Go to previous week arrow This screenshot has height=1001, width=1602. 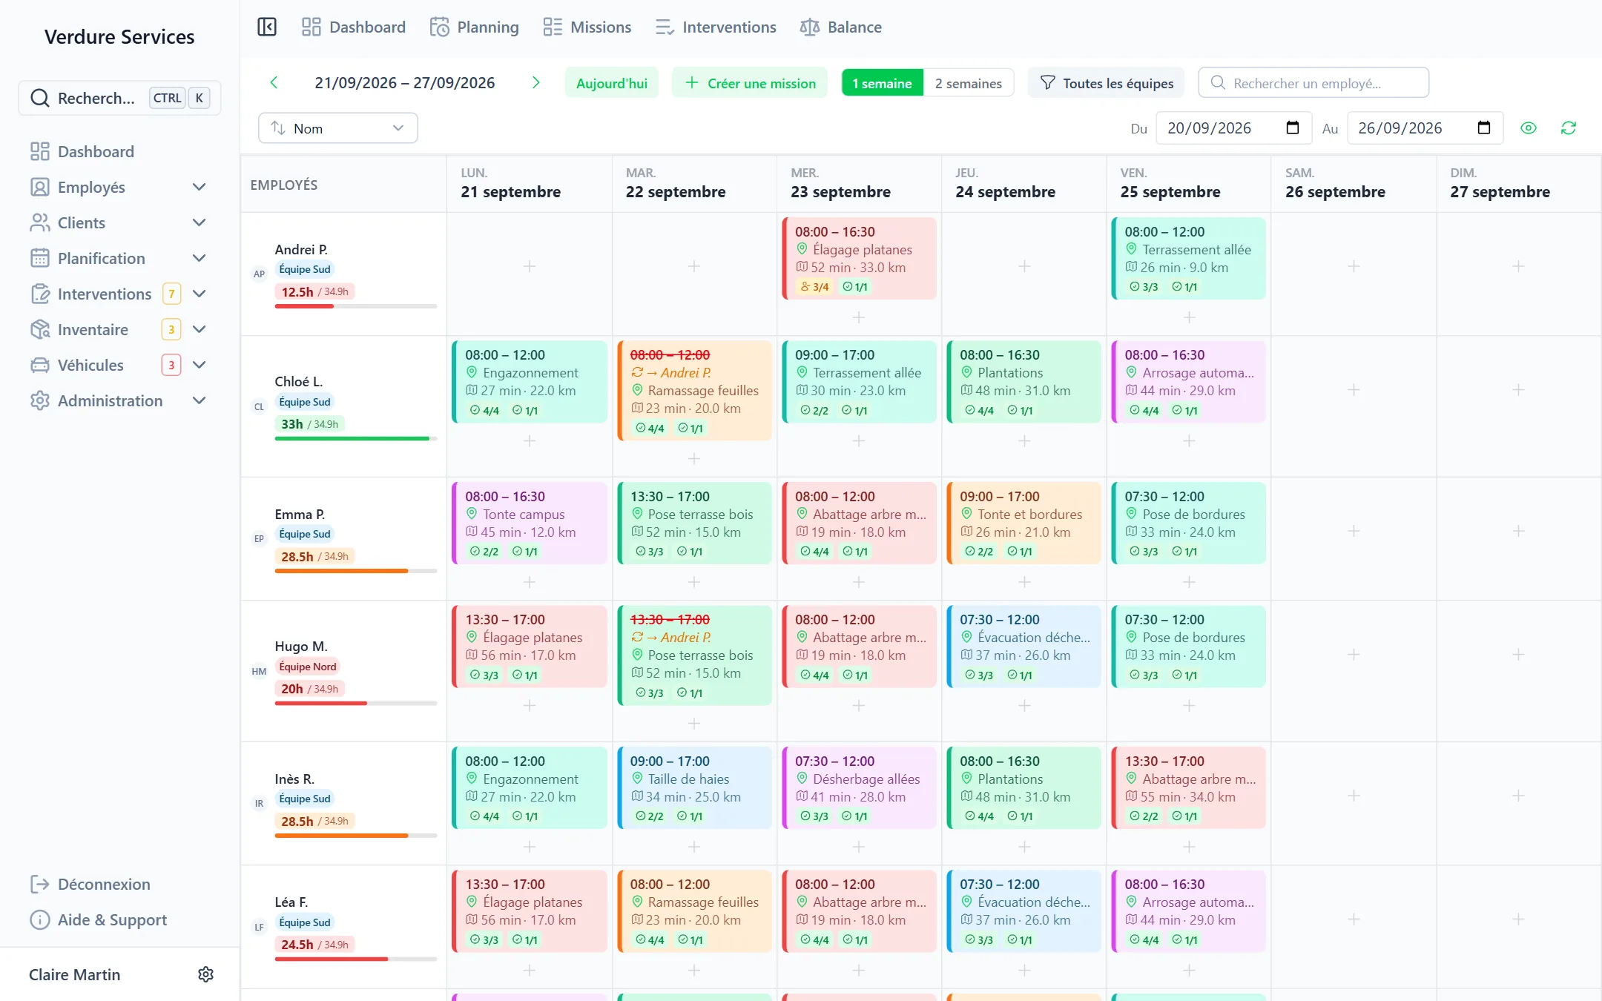click(274, 82)
